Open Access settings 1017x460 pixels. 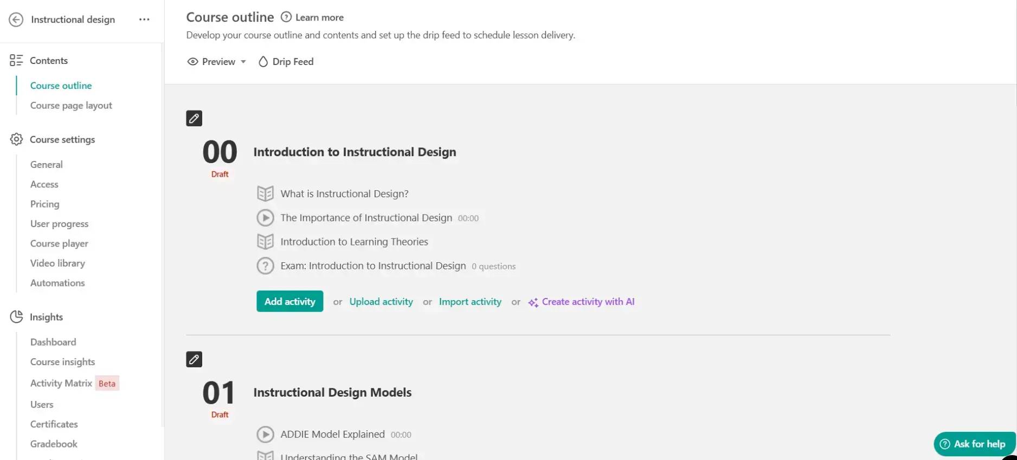point(44,184)
